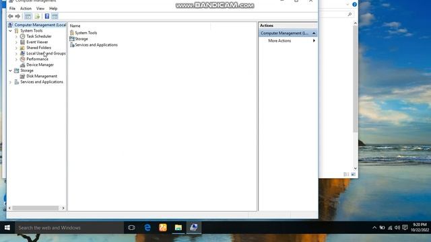Screen dimensions: 431x242
Task: Click Services and Applications tree icon
Action: (16, 82)
